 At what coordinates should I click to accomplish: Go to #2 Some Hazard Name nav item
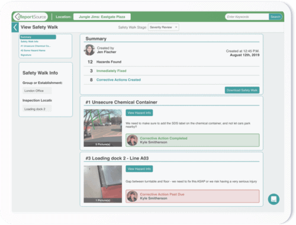pyautogui.click(x=33, y=50)
